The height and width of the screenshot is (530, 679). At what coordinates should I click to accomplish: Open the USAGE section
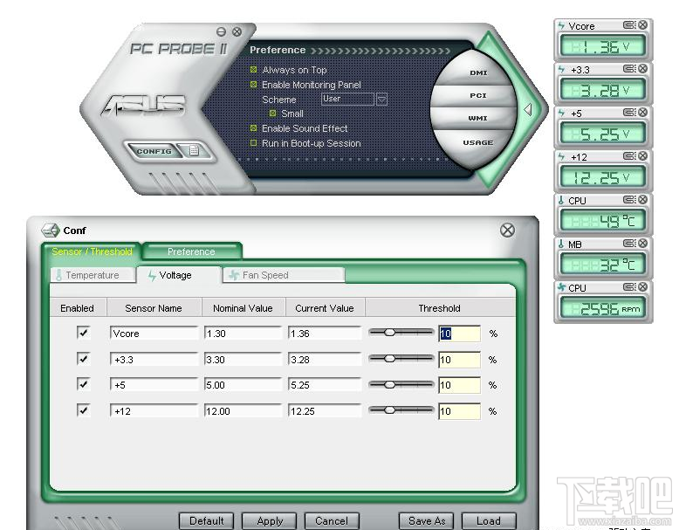[x=478, y=142]
